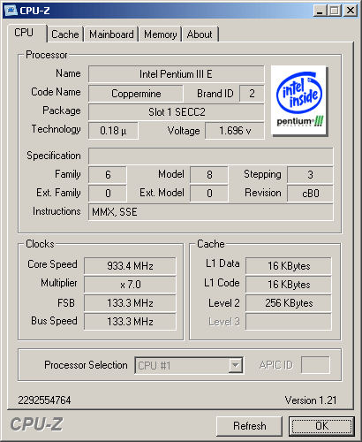Image resolution: width=362 pixels, height=442 pixels.
Task: Switch to the Cache tab
Action: pos(65,34)
